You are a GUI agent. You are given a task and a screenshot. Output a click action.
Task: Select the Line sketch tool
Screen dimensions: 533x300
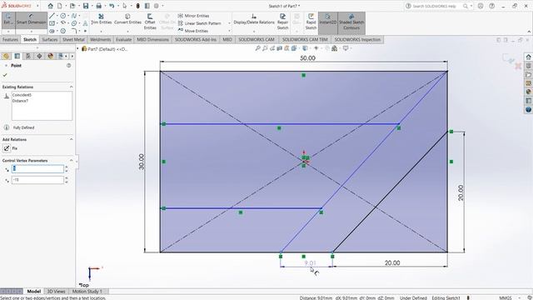[x=52, y=16]
